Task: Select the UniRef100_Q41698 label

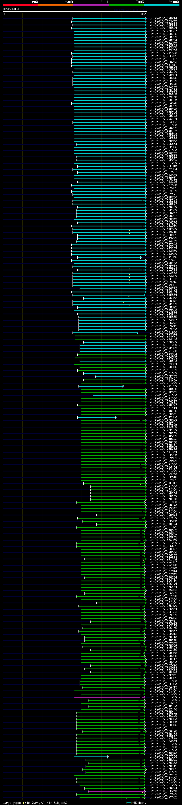Action: coord(163,53)
